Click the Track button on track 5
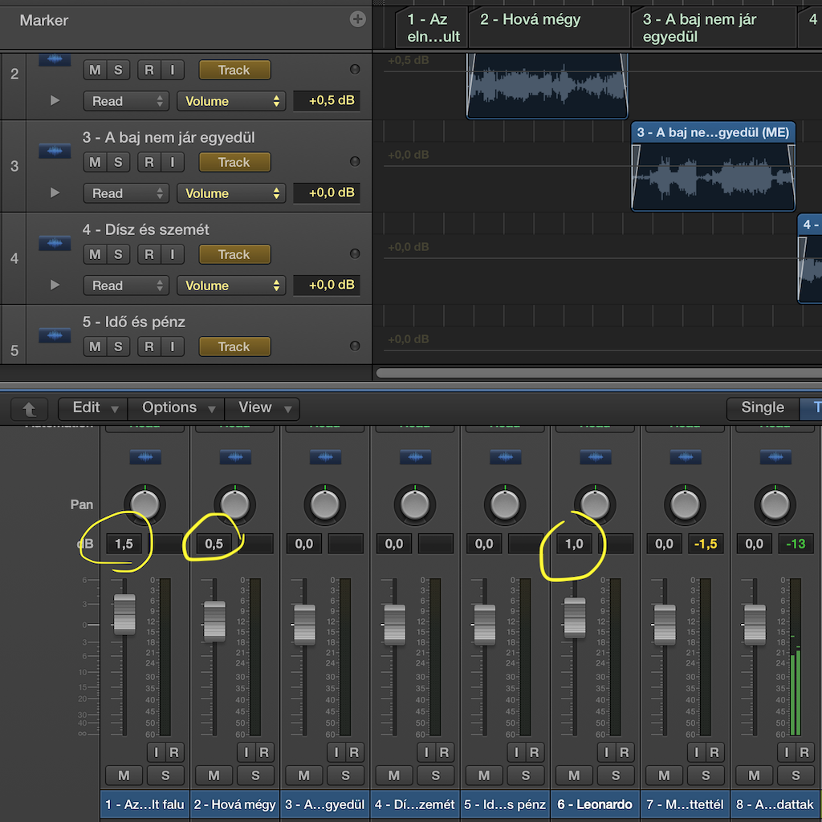 click(x=234, y=346)
